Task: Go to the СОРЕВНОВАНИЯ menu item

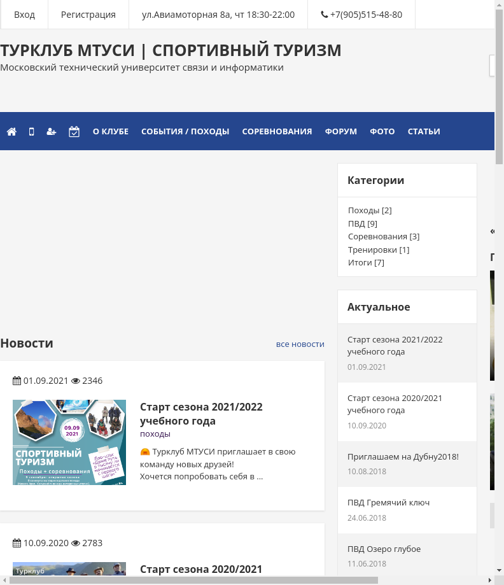Action: click(277, 132)
